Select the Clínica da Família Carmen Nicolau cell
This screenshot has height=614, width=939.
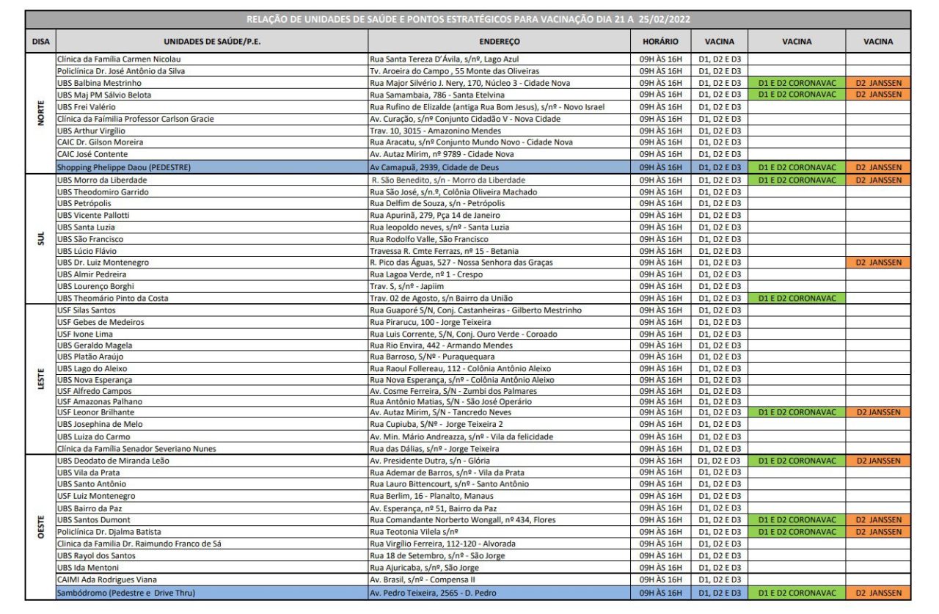tap(211, 59)
